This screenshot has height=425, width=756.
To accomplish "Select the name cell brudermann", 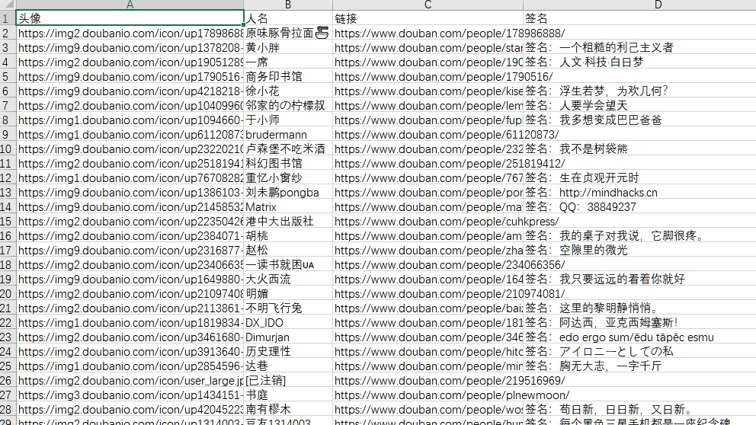I will [288, 135].
